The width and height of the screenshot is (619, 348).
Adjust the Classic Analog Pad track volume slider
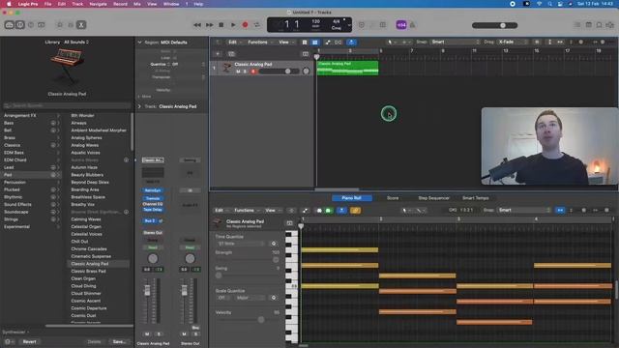pyautogui.click(x=279, y=72)
